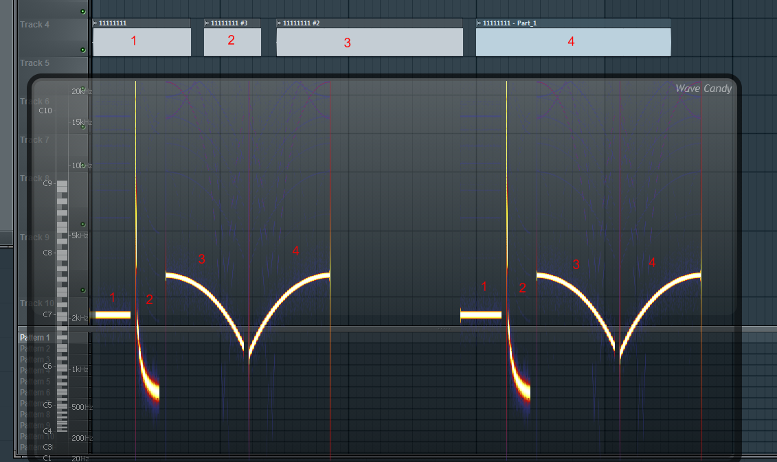Image resolution: width=777 pixels, height=462 pixels.
Task: Click the "11111111 #2" clip title bar
Action: click(370, 23)
